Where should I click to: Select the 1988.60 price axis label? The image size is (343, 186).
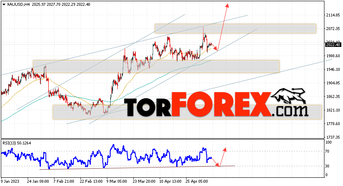333,56
